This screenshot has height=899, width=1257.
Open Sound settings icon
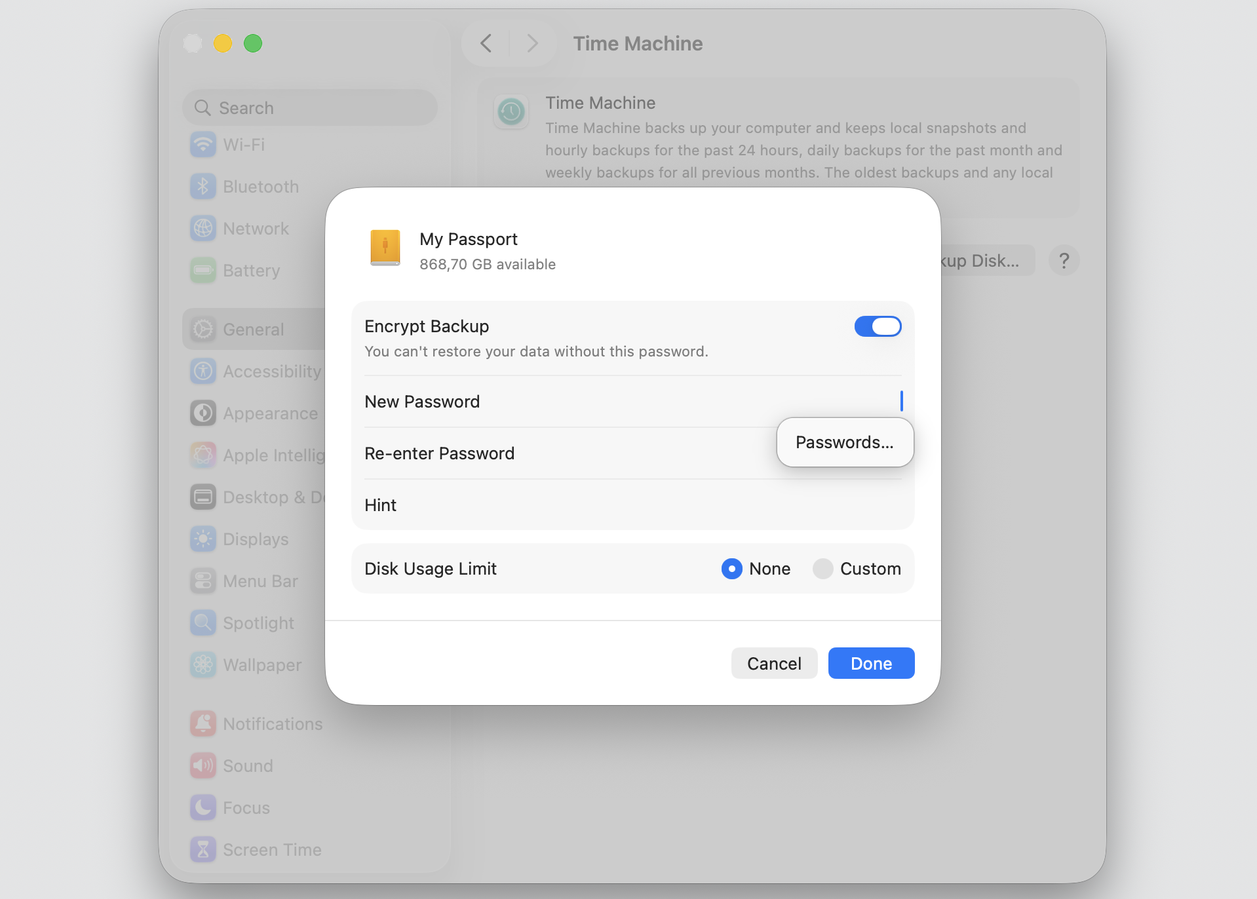coord(203,765)
